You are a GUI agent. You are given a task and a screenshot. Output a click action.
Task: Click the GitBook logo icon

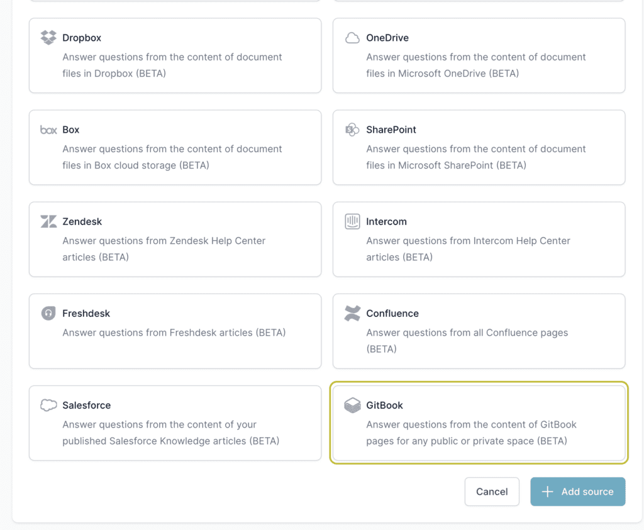[352, 406]
